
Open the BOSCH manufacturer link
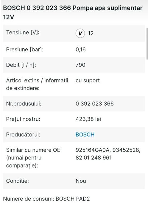click(85, 134)
